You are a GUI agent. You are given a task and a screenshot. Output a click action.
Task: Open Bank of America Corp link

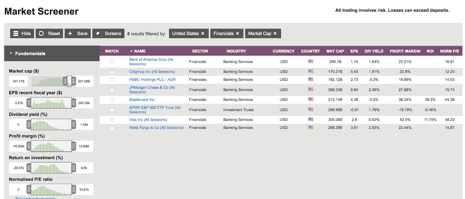[x=151, y=62]
